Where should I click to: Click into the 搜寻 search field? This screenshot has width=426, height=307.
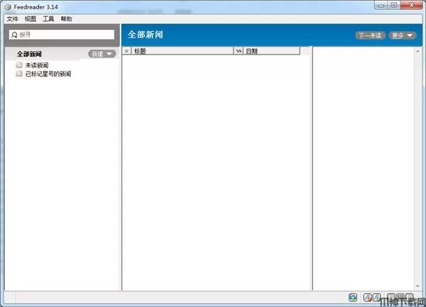point(62,35)
